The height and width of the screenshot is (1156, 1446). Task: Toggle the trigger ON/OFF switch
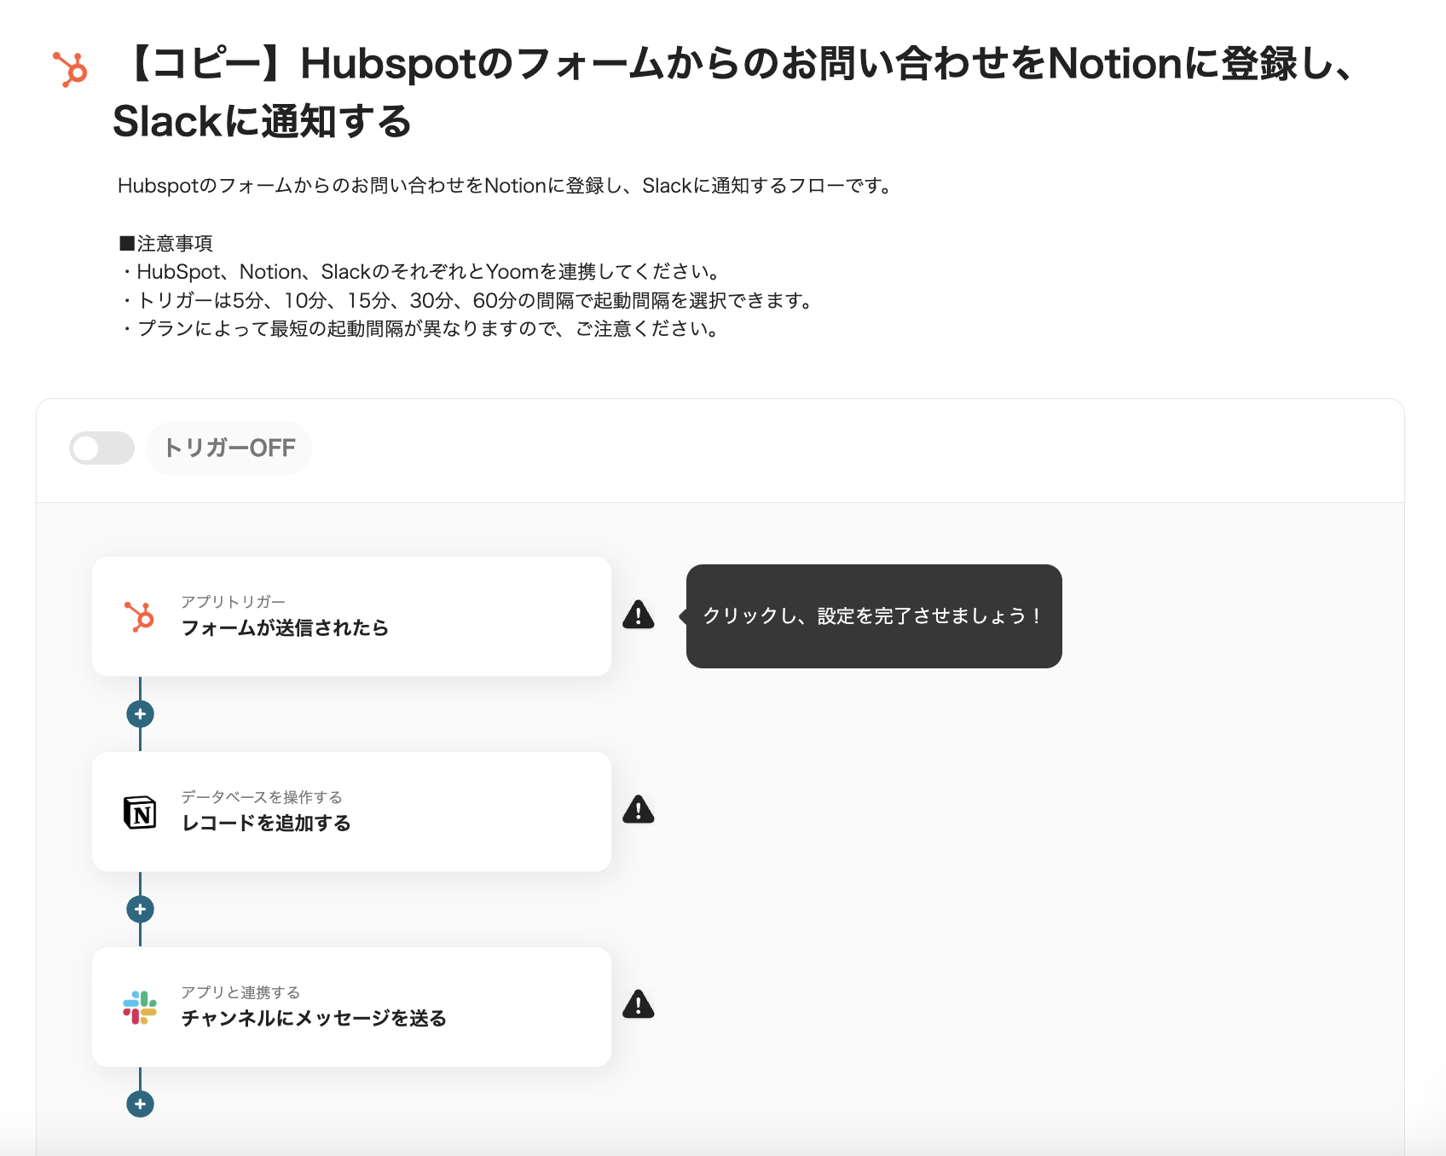(102, 448)
